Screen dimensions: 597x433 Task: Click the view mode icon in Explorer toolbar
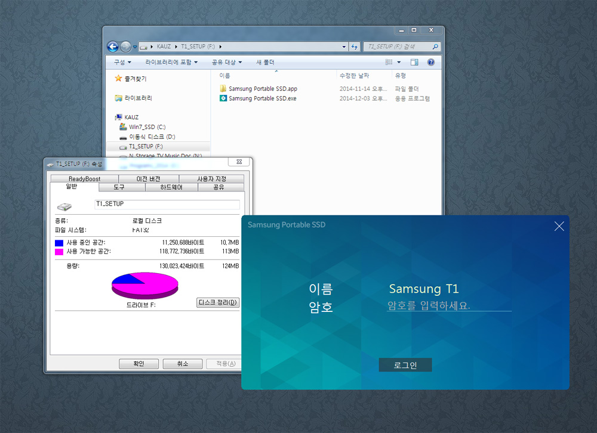pos(389,62)
